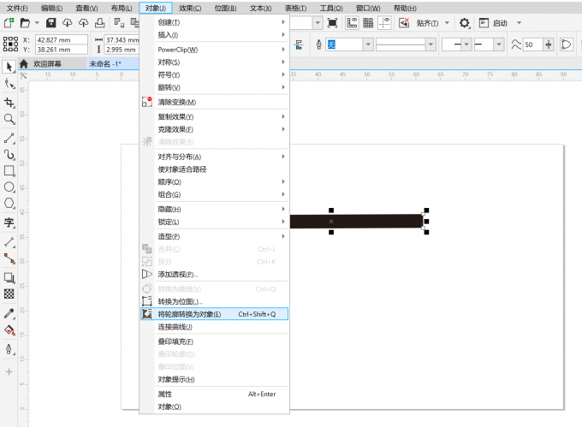Toggle show rulers button
This screenshot has width=582, height=427.
[x=353, y=22]
